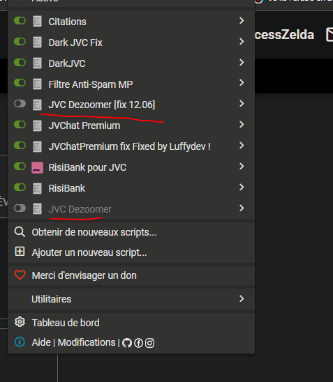
Task: Click the GitHub icon in the footer
Action: coord(127,343)
